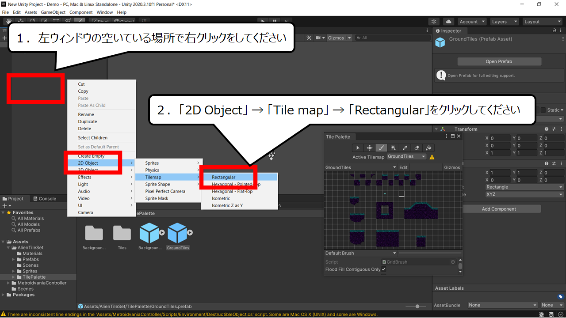
Task: Select the Tile Palette select tool
Action: 358,148
